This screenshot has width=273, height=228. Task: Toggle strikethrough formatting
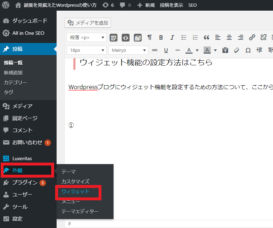click(x=155, y=50)
